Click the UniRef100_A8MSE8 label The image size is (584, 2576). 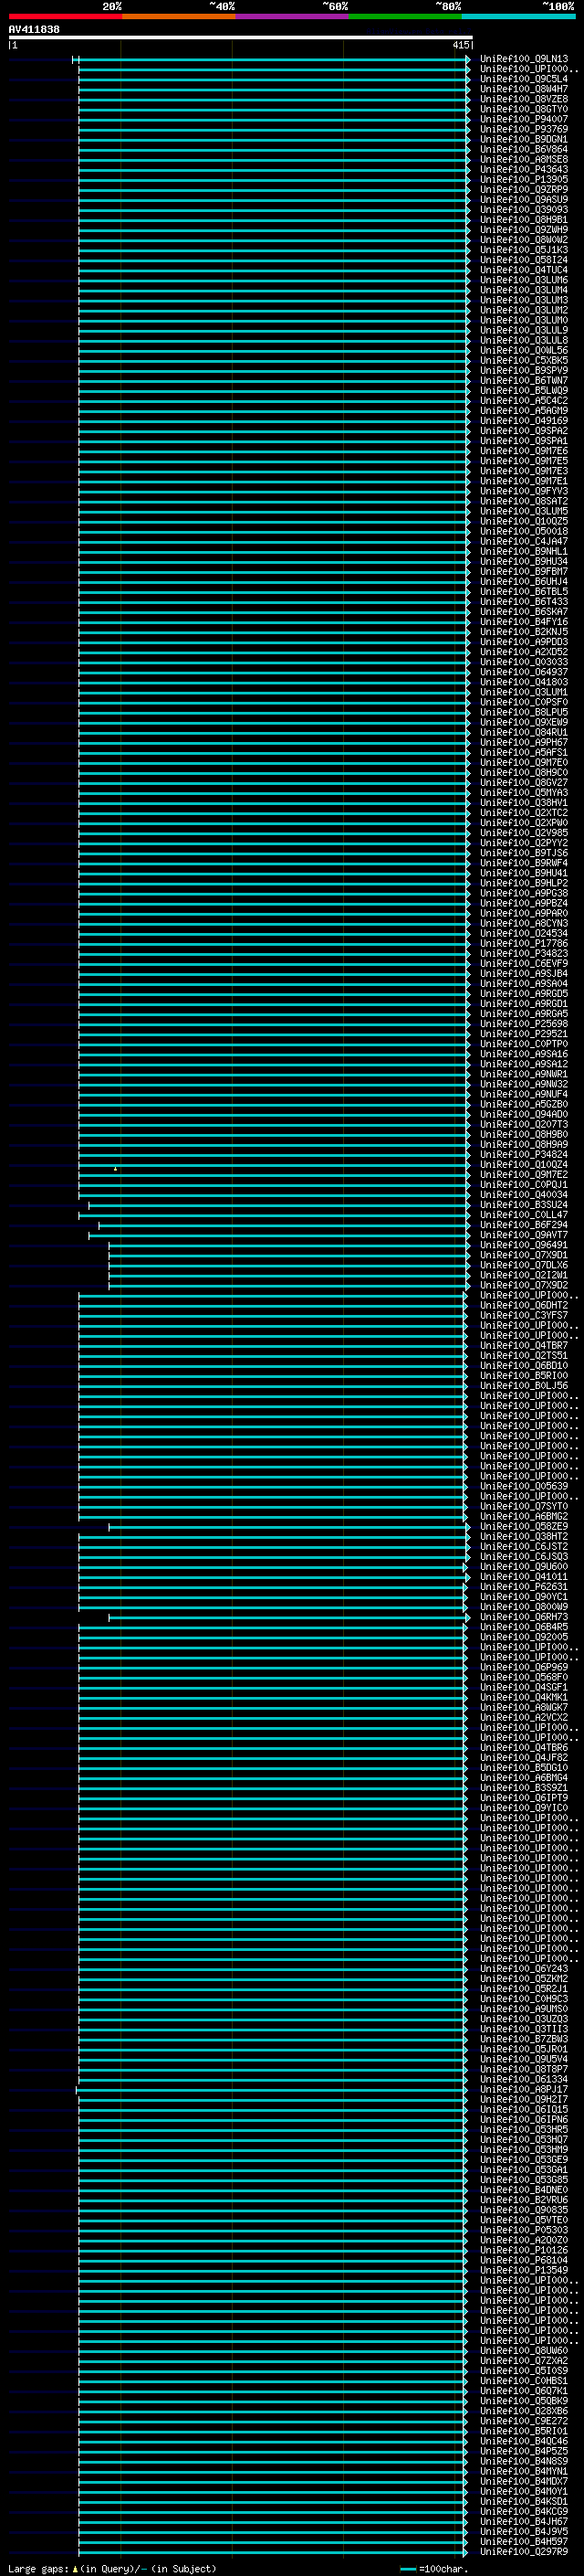pos(524,159)
